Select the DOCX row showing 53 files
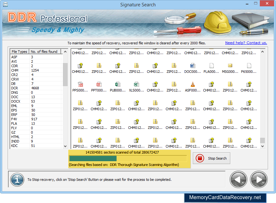 36,101
